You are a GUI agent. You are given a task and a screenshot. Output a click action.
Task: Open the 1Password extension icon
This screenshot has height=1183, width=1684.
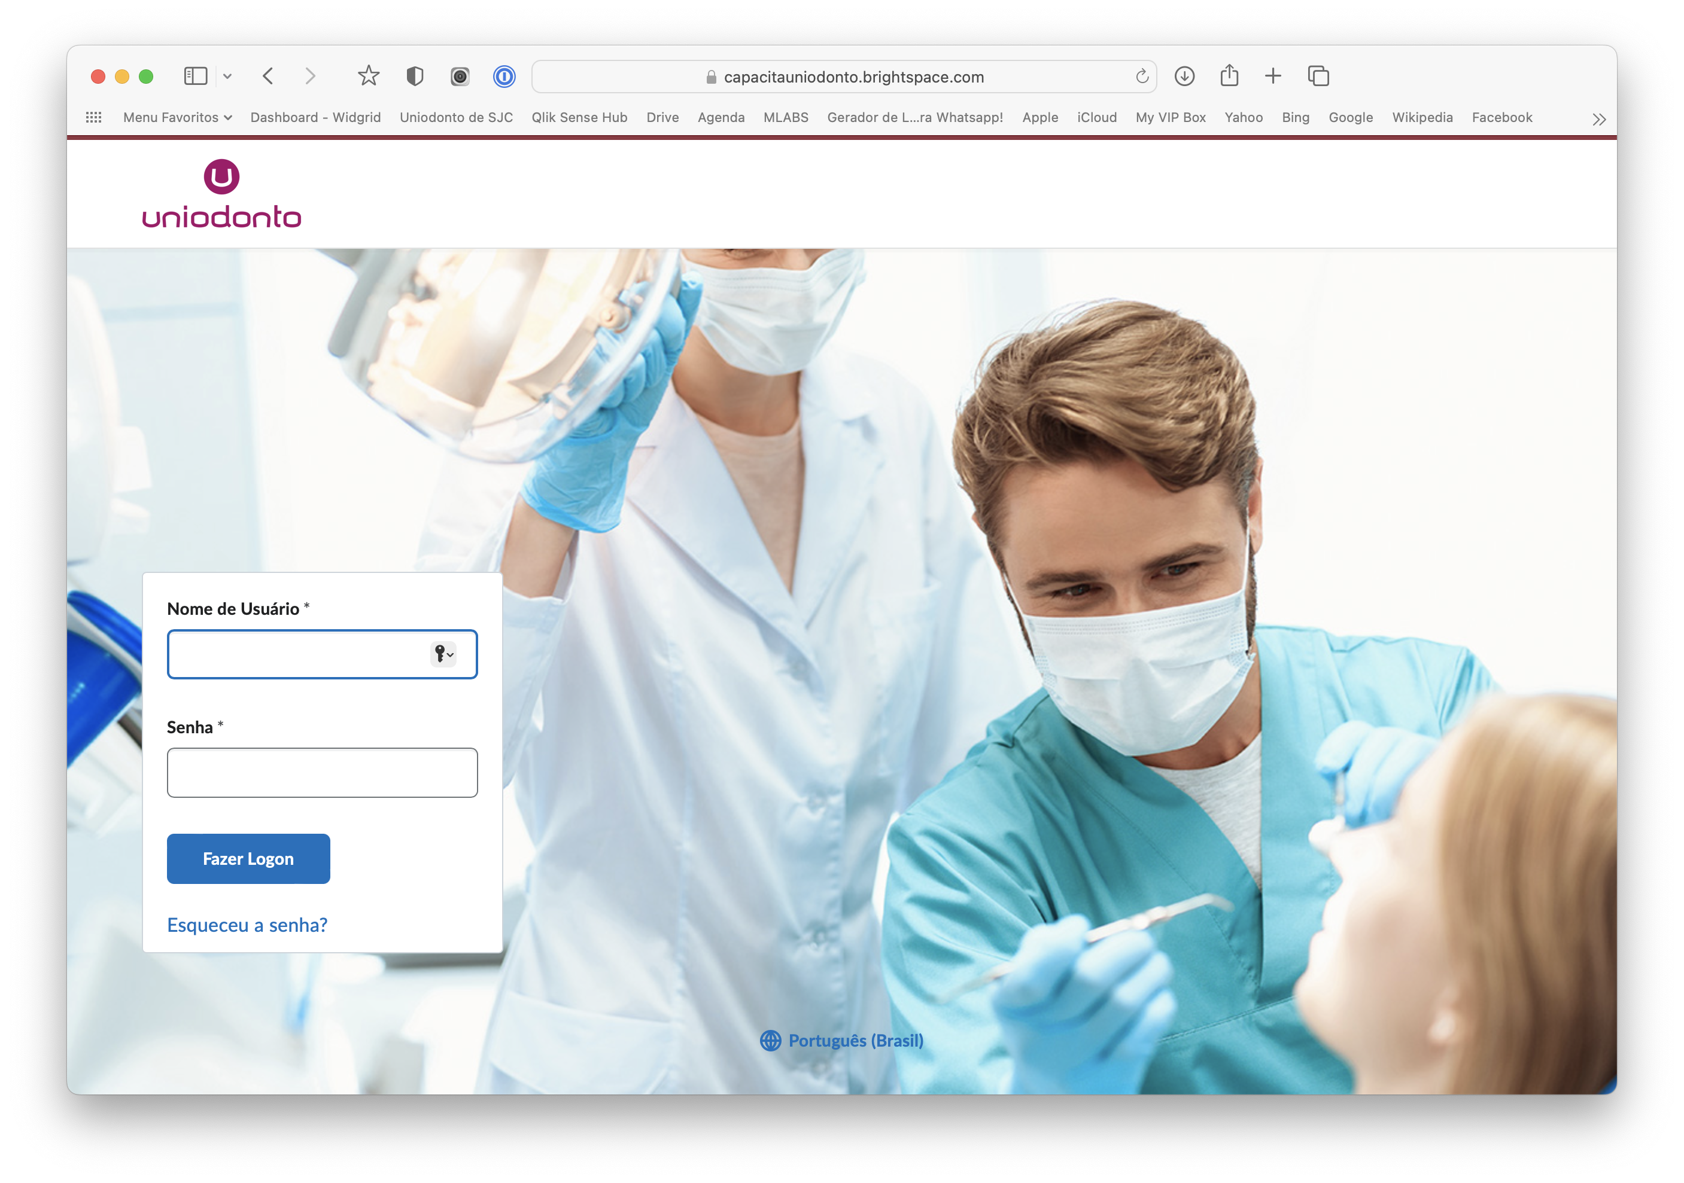pos(504,76)
